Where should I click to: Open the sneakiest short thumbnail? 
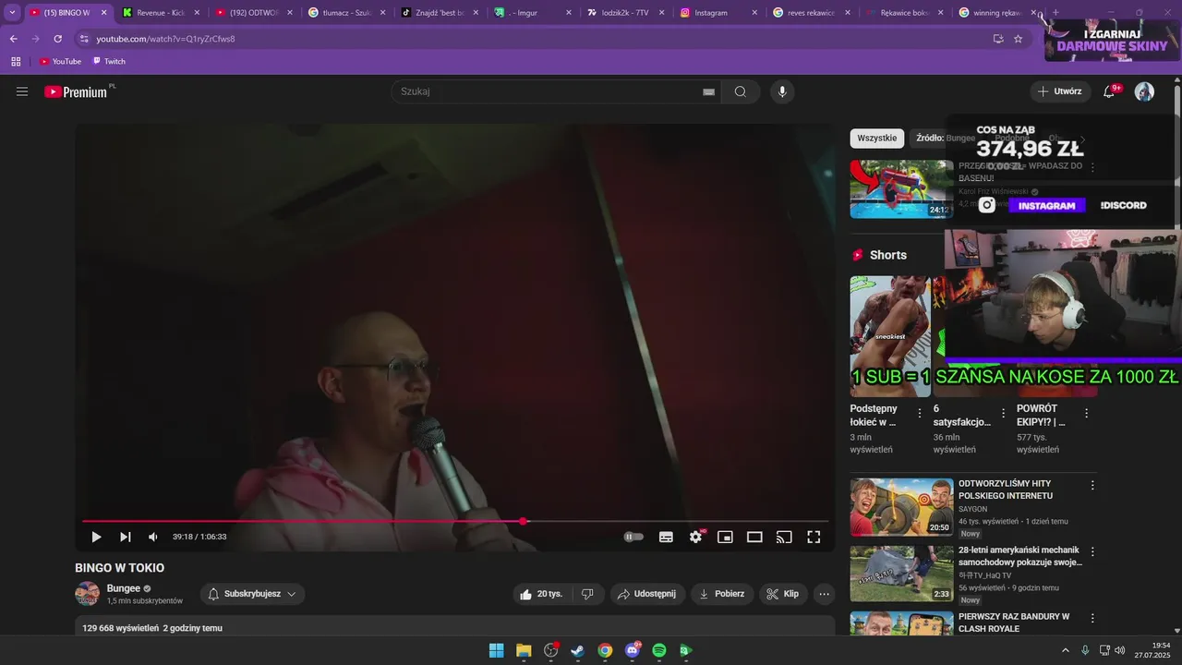coord(890,336)
